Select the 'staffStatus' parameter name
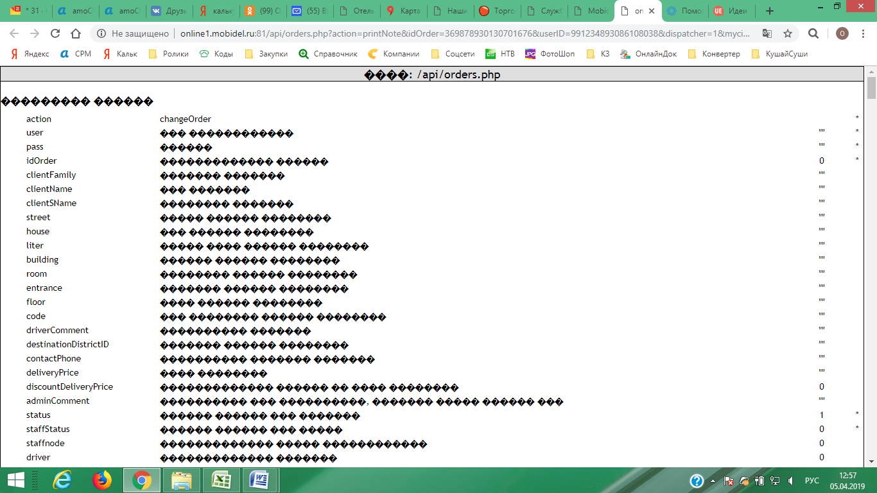The width and height of the screenshot is (877, 493). pos(48,429)
